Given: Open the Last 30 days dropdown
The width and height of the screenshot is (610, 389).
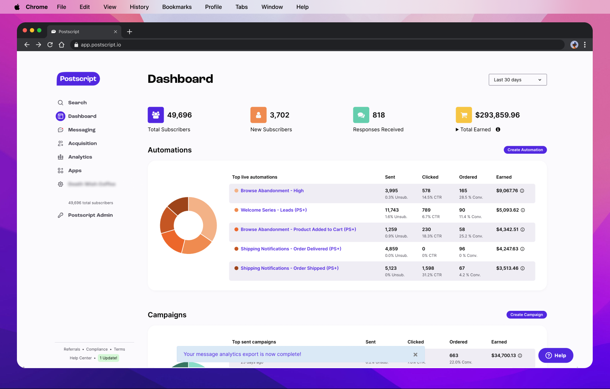Looking at the screenshot, I should (518, 80).
